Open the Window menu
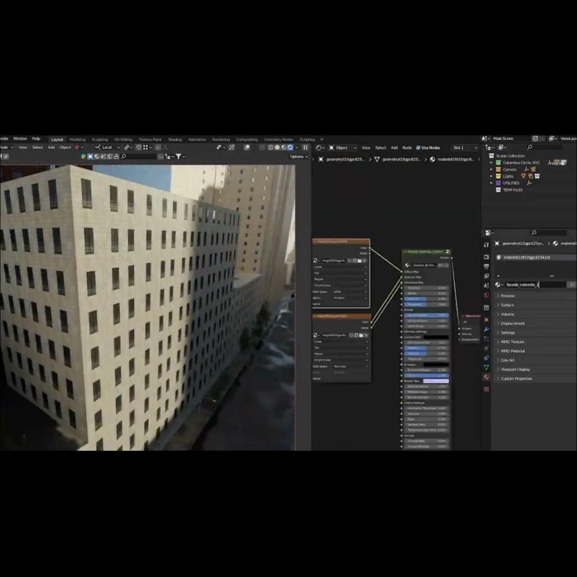 click(20, 139)
